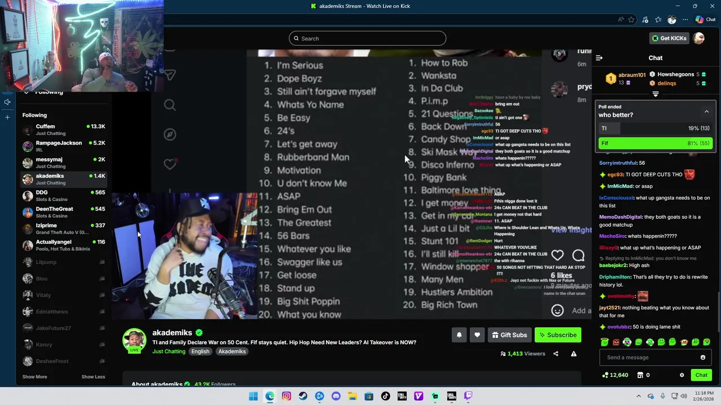The image size is (721, 405).
Task: Subscribe to akademiks channel
Action: click(x=558, y=335)
